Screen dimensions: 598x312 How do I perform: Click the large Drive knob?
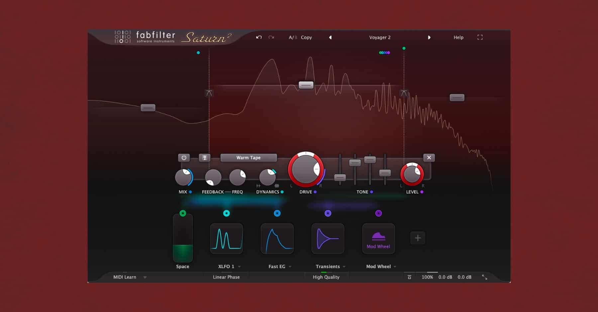click(x=306, y=169)
